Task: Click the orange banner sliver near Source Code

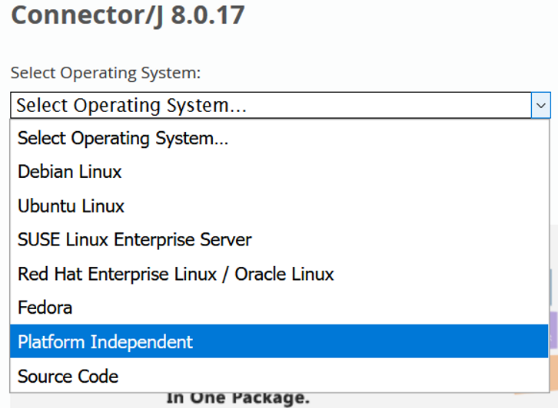Action: coord(554,373)
